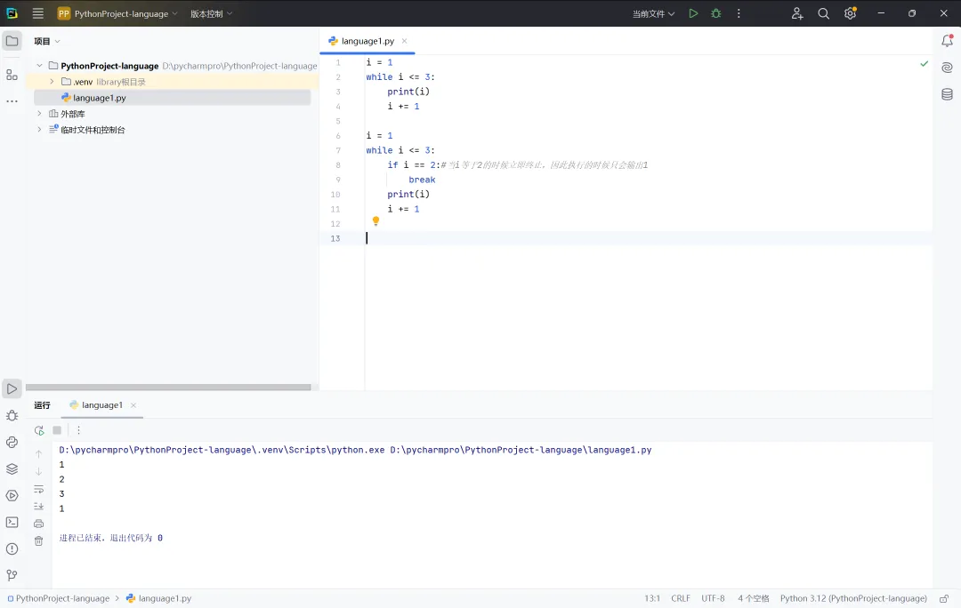Start debugging with the bug icon
The width and height of the screenshot is (961, 608).
pyautogui.click(x=715, y=13)
